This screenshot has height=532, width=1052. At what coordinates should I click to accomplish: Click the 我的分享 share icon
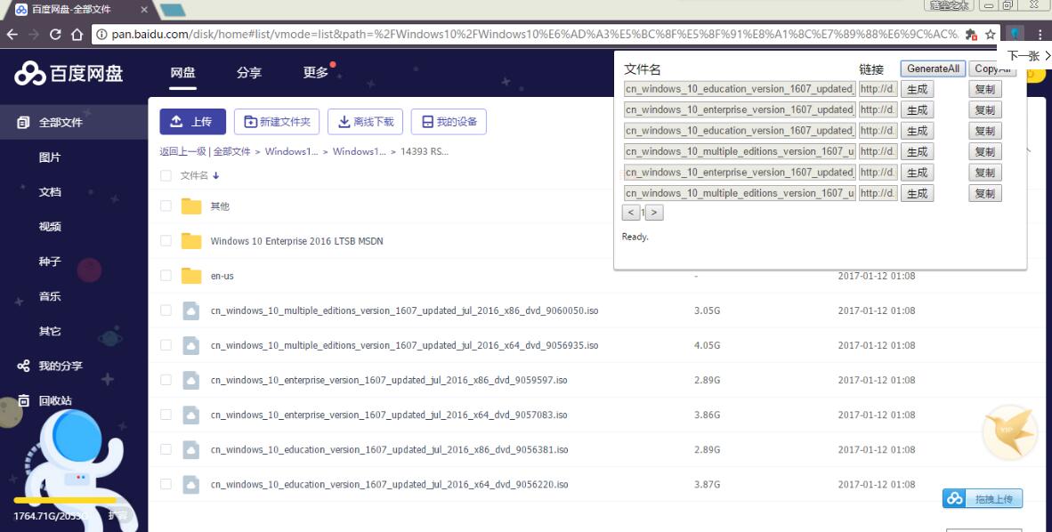tap(23, 366)
